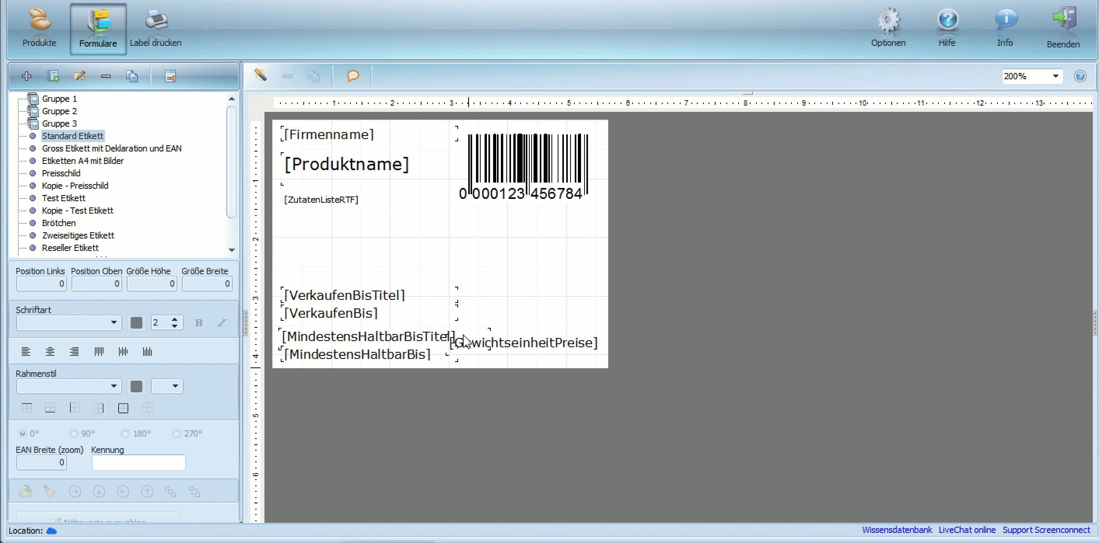
Task: Click the orange speech bubble icon
Action: click(x=353, y=76)
